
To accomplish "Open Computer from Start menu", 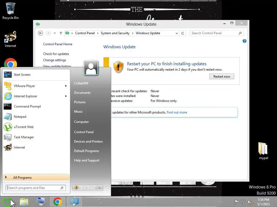I will click(81, 122).
